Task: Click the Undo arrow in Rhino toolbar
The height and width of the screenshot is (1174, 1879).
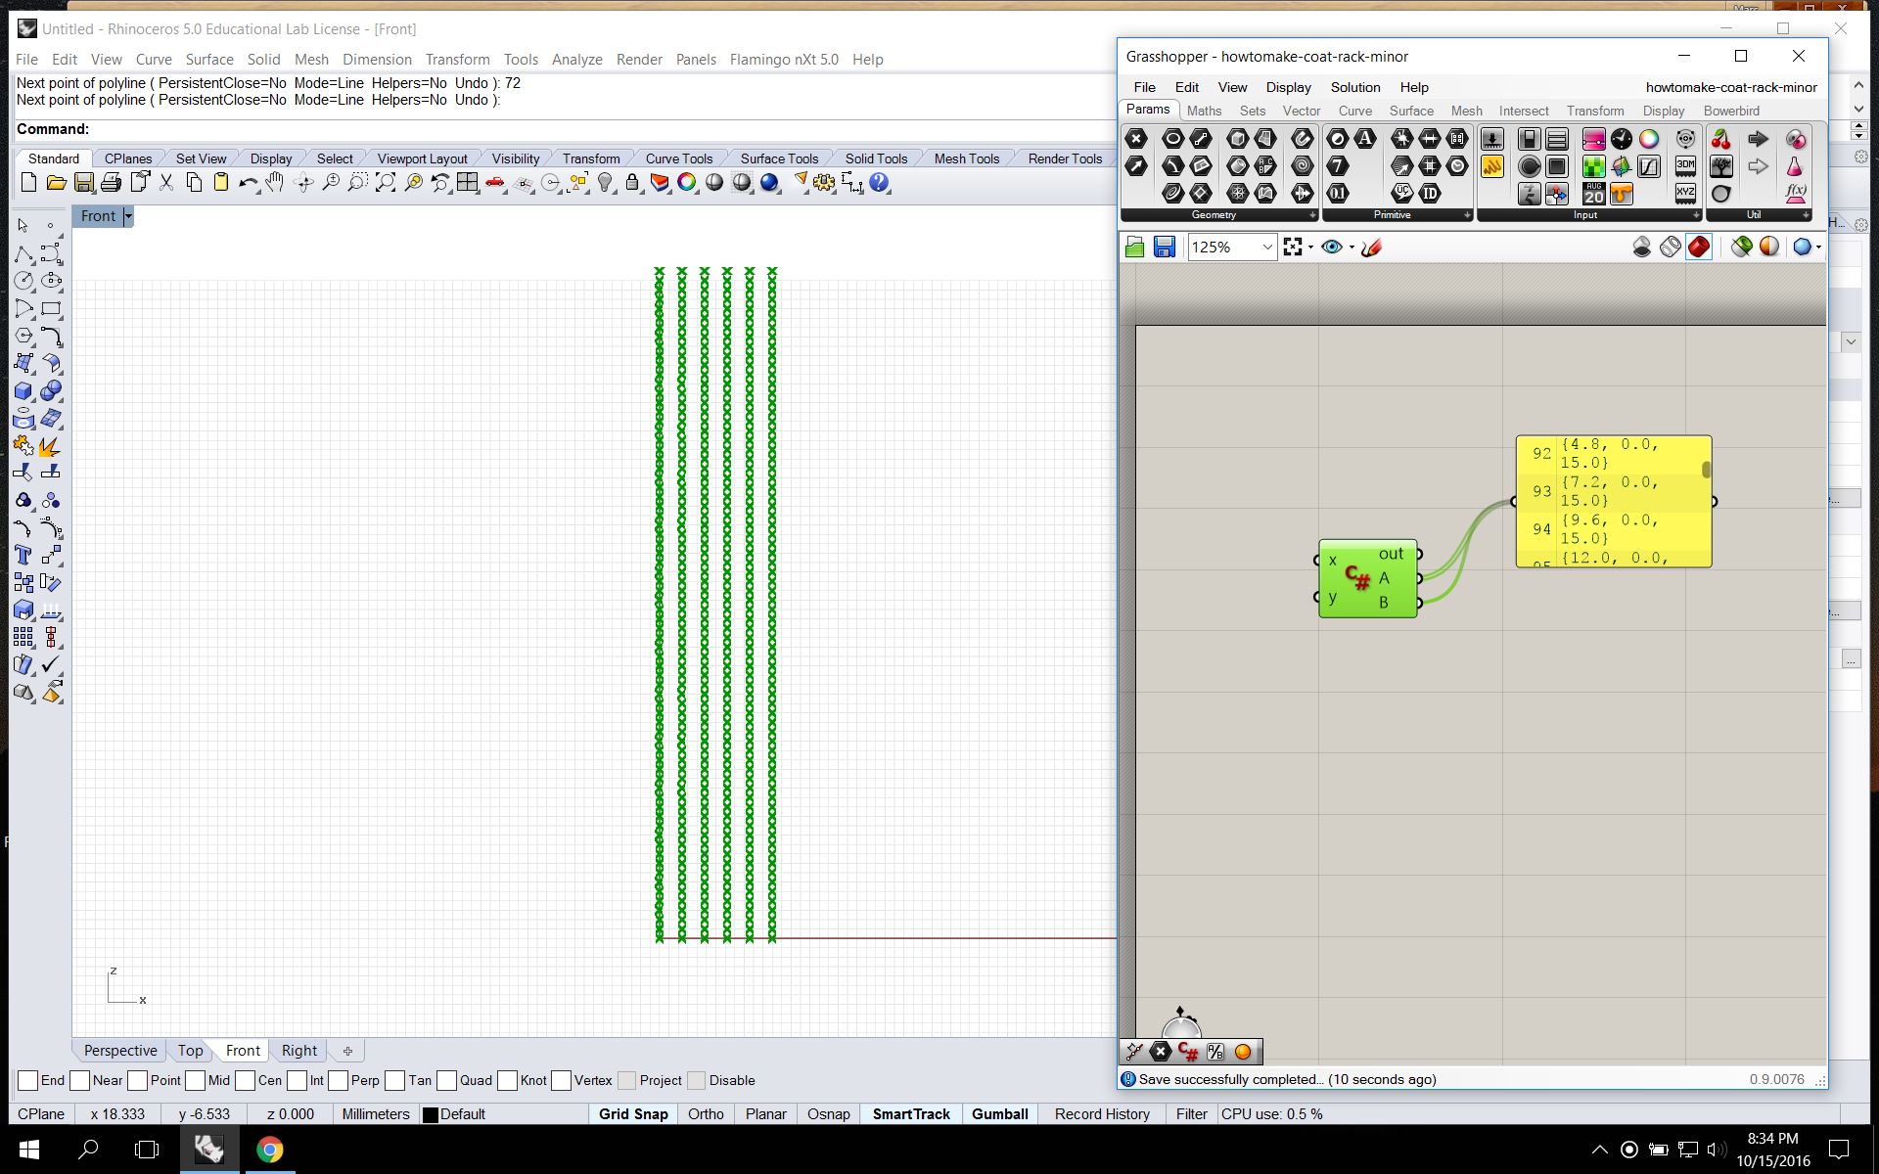Action: [248, 183]
